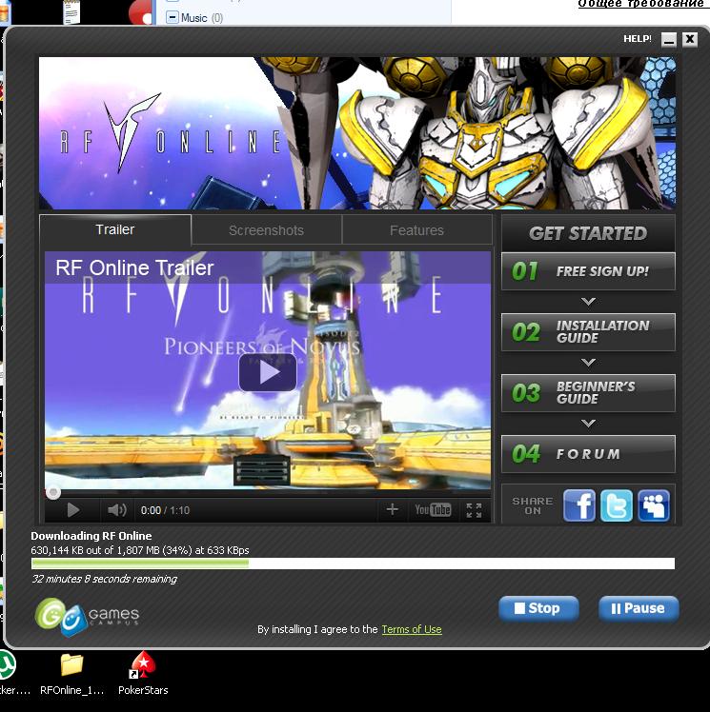
Task: Play the RF Online trailer video
Action: (268, 372)
